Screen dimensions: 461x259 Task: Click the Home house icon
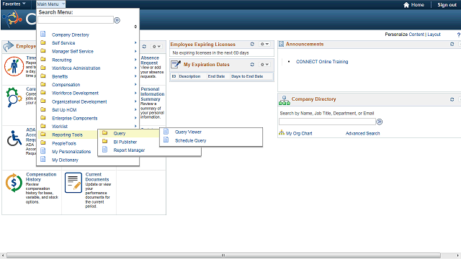point(406,5)
